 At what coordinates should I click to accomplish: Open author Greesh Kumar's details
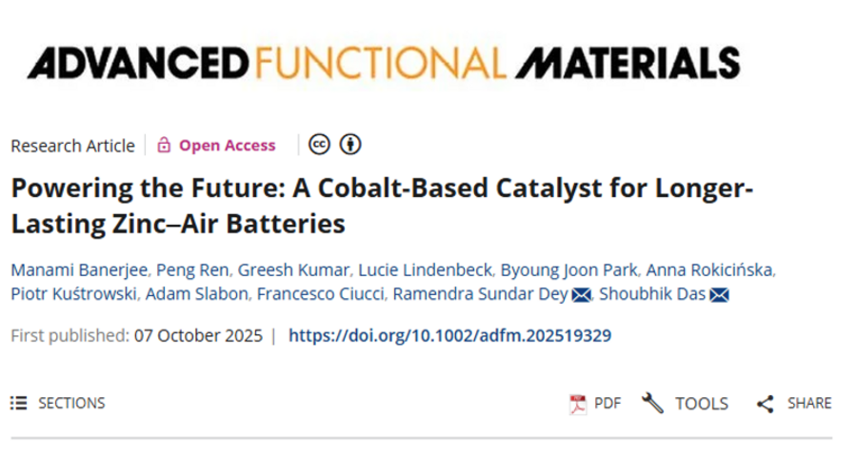(x=281, y=269)
